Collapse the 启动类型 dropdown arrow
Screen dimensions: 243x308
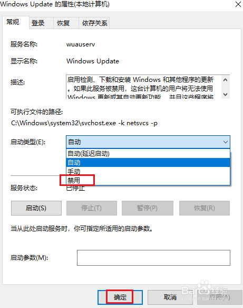(x=226, y=142)
